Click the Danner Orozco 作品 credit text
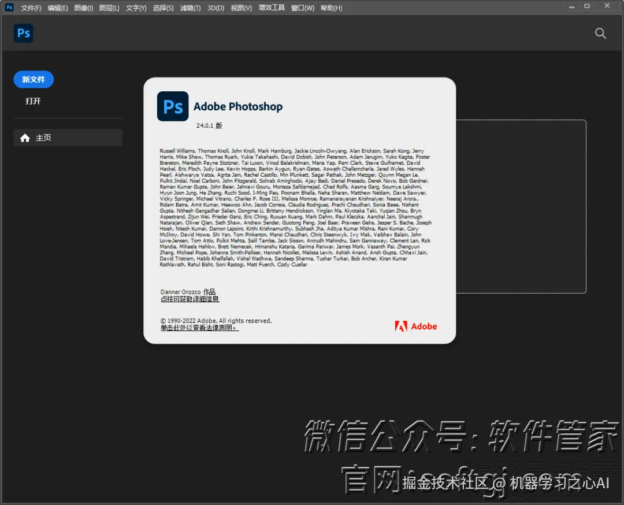The height and width of the screenshot is (505, 624). click(188, 292)
